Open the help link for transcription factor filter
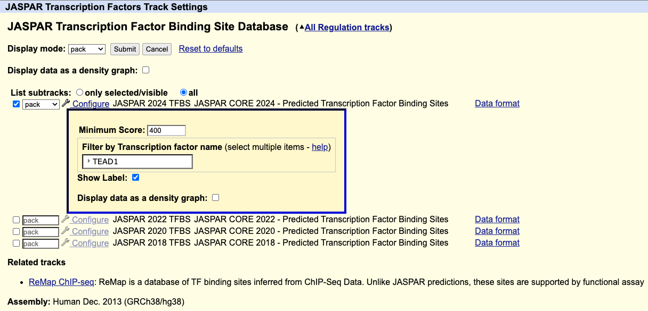The height and width of the screenshot is (311, 648). point(320,147)
